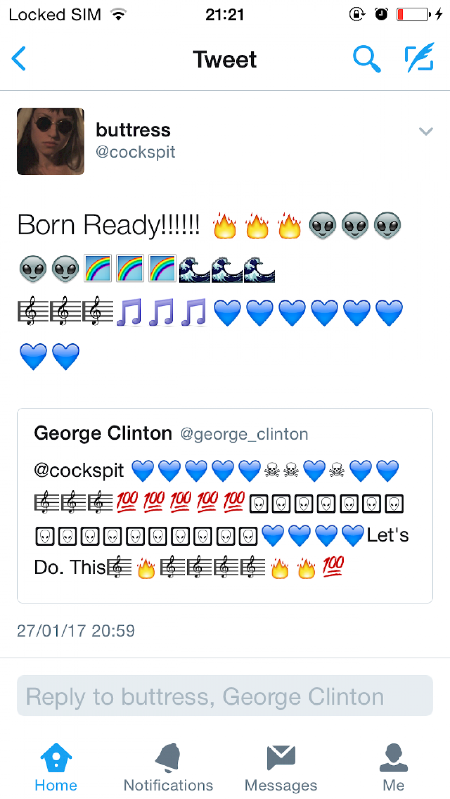Tap the Home birdhouse icon
450x799 pixels.
click(56, 758)
